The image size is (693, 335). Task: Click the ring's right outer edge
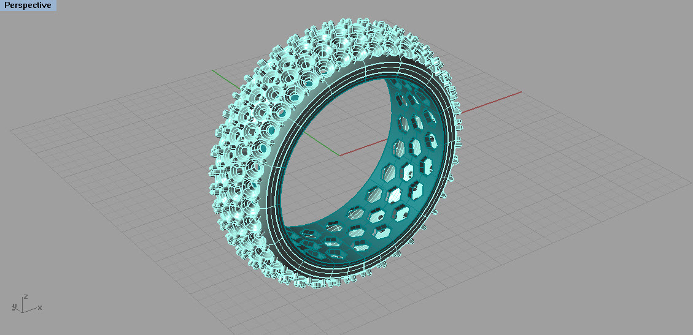coord(459,147)
